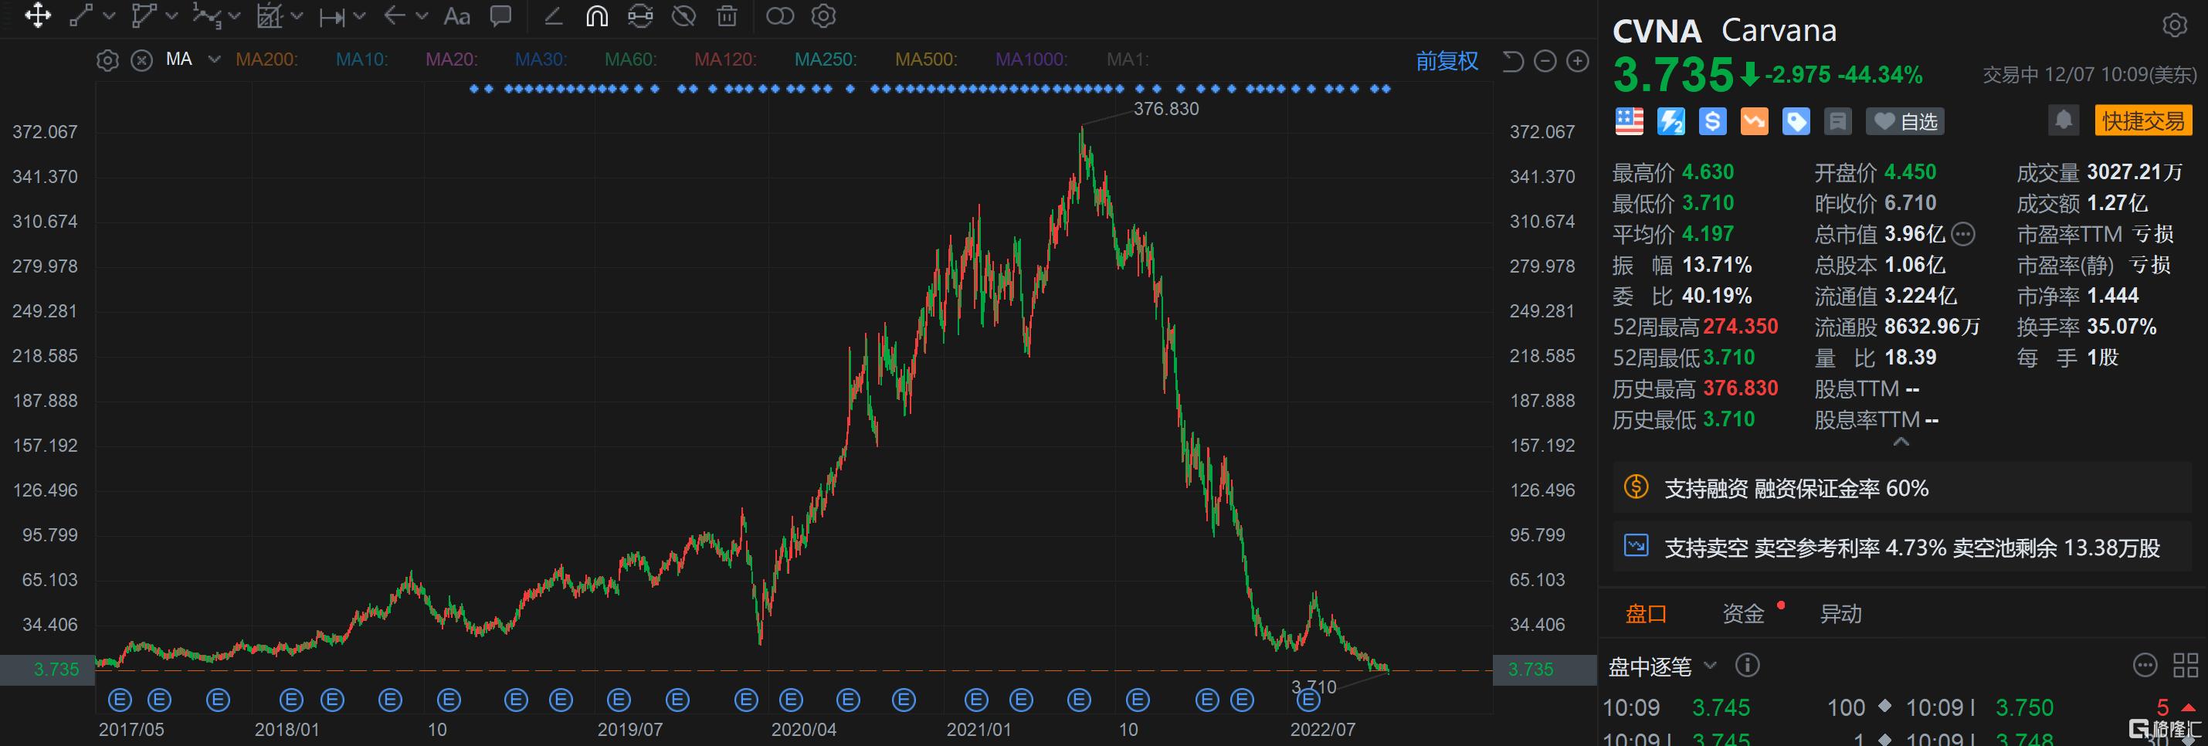
Task: Open more options ellipsis in tick panel
Action: (2145, 666)
